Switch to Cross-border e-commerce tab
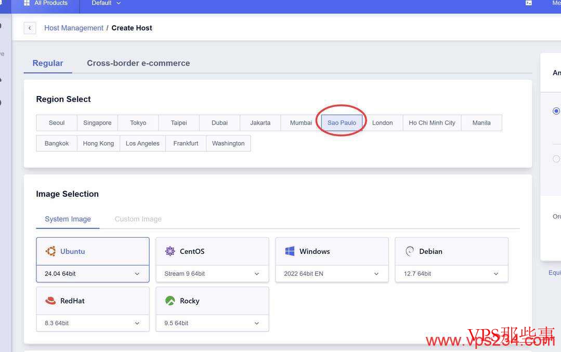The height and width of the screenshot is (352, 561). pyautogui.click(x=138, y=63)
